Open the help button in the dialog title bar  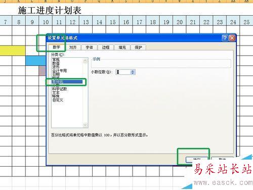point(225,38)
